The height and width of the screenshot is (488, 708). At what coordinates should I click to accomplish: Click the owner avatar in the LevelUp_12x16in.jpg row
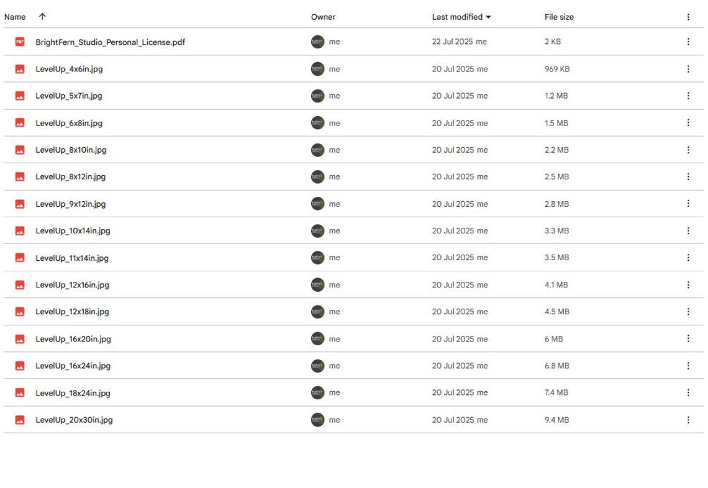point(317,285)
